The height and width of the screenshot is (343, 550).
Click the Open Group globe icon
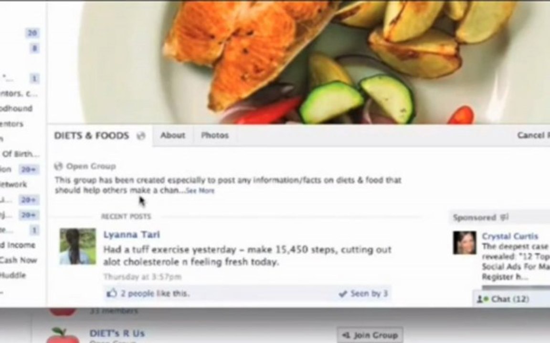tap(58, 166)
